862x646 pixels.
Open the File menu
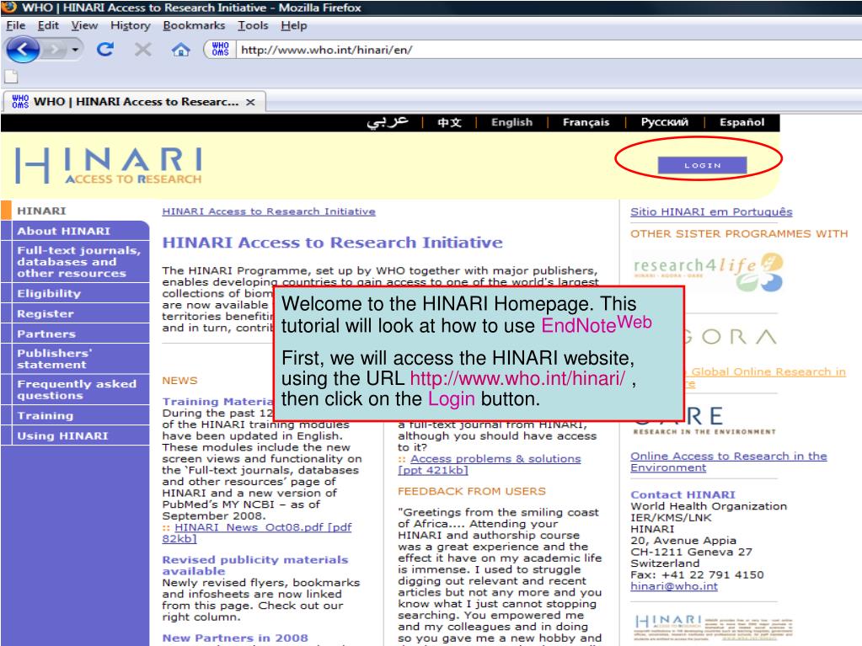click(15, 25)
